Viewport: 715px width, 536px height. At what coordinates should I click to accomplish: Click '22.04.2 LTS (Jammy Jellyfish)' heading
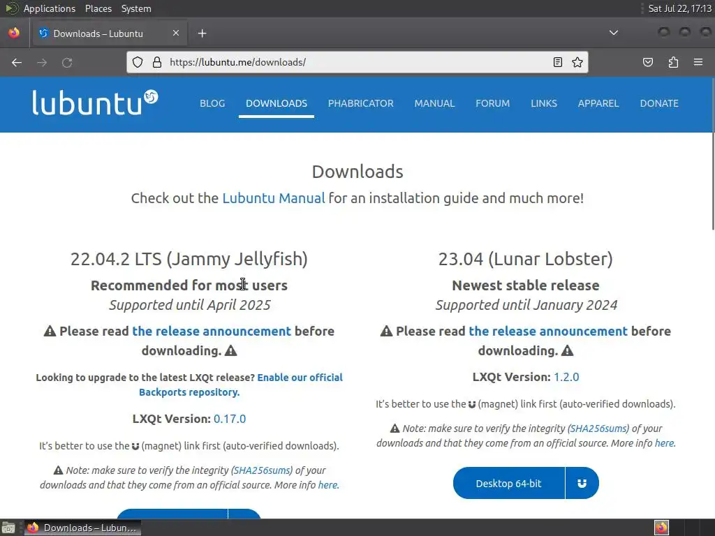(x=189, y=259)
